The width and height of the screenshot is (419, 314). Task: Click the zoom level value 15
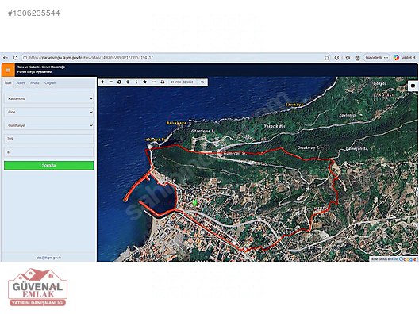[x=202, y=82]
